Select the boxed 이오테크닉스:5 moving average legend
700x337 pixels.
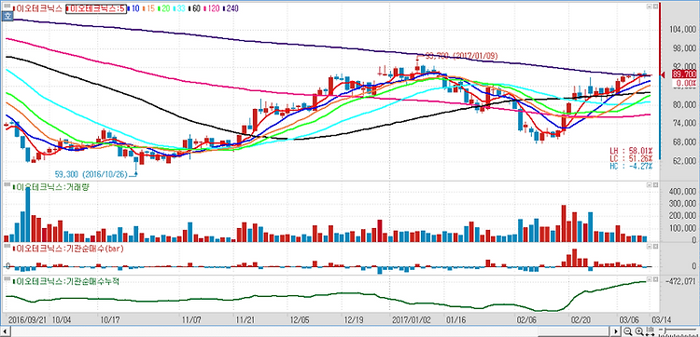pyautogui.click(x=96, y=8)
